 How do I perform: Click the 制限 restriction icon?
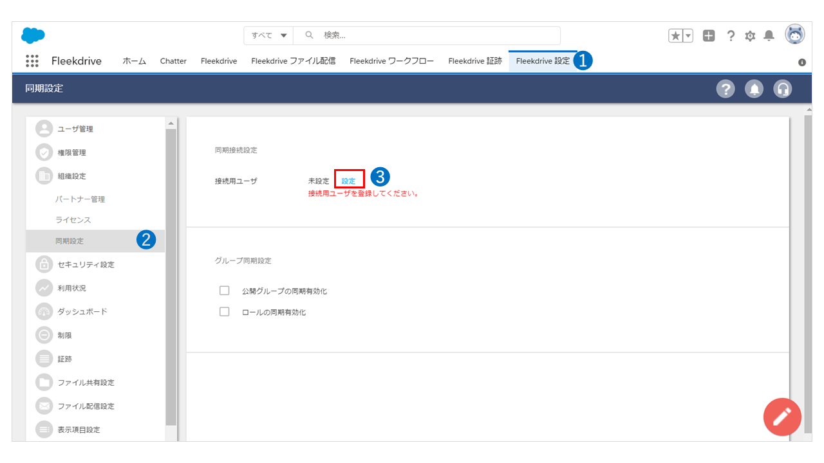[44, 335]
